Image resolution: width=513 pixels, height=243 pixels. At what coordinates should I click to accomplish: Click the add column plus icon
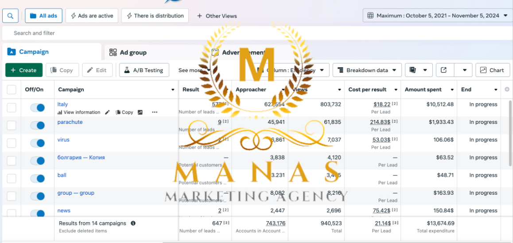pyautogui.click(x=507, y=89)
